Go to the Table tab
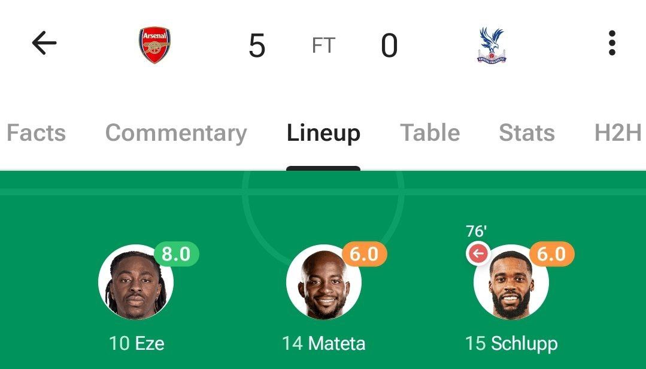The width and height of the screenshot is (646, 369). (x=430, y=132)
